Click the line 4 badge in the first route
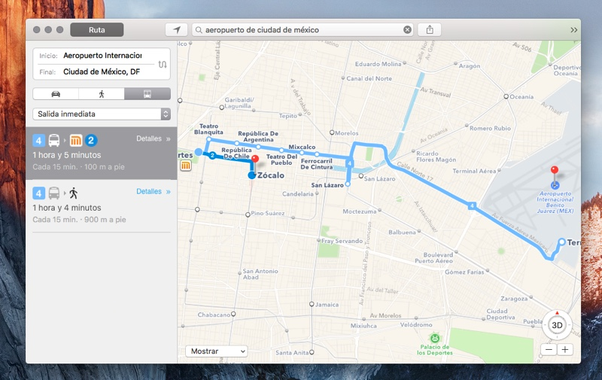Viewport: 602px width, 380px height. [x=39, y=141]
